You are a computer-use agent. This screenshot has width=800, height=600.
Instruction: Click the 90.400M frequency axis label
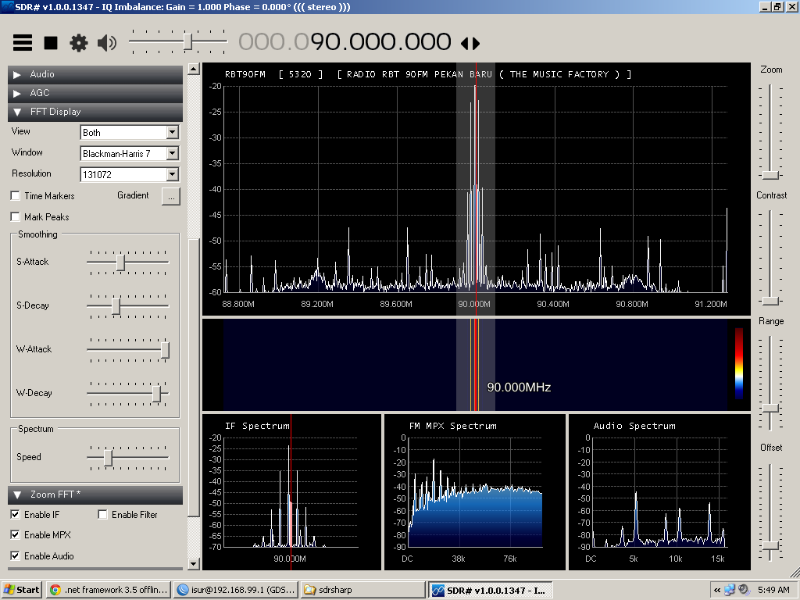[x=553, y=304]
